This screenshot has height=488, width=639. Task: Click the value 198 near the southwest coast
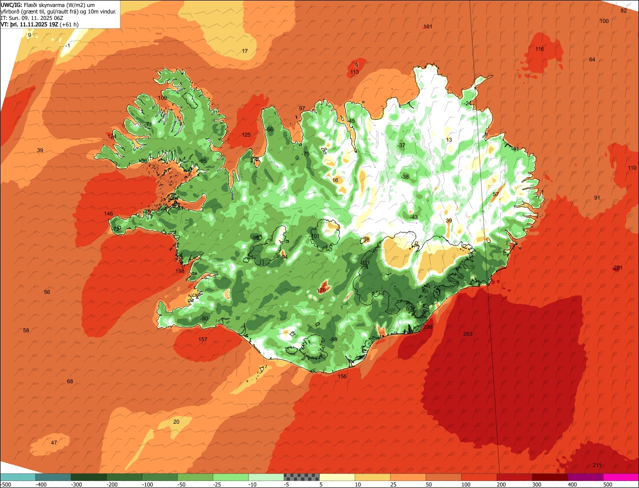click(180, 271)
